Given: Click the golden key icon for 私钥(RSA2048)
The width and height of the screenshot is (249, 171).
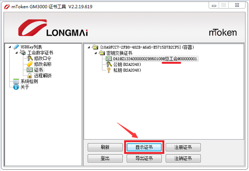Looking at the screenshot, I should [109, 70].
